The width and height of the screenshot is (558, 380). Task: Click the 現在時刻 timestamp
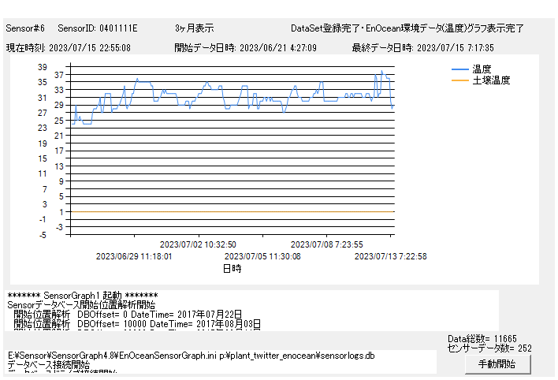[69, 48]
